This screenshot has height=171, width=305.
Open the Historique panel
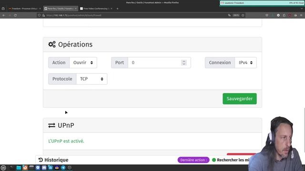pos(53,160)
